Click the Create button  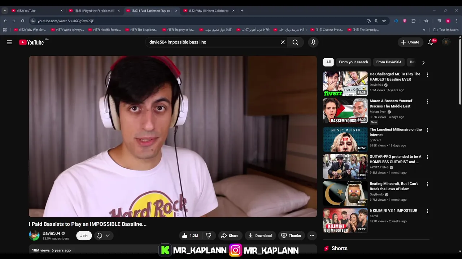[410, 42]
